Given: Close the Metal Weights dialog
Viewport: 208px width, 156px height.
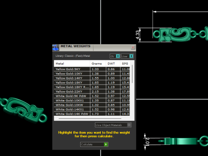Looking at the screenshot, I should (133, 47).
